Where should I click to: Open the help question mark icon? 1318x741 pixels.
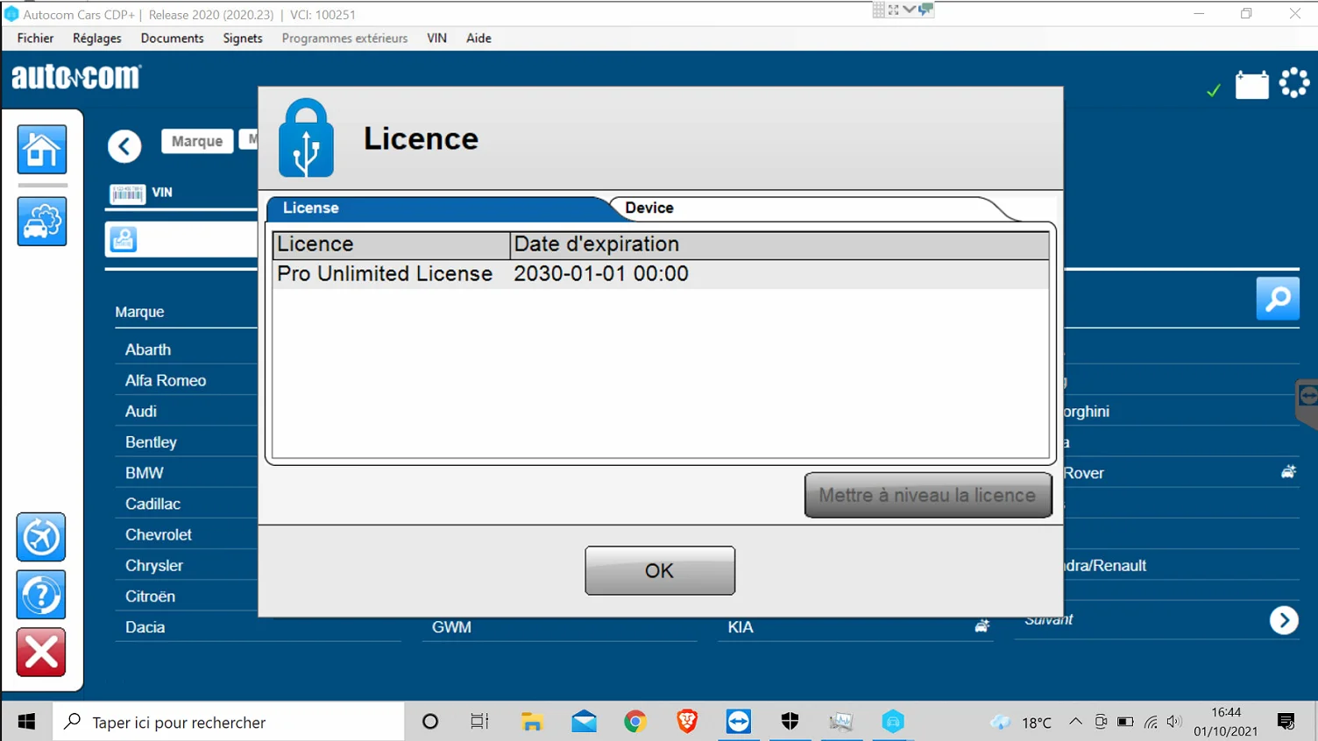click(41, 595)
